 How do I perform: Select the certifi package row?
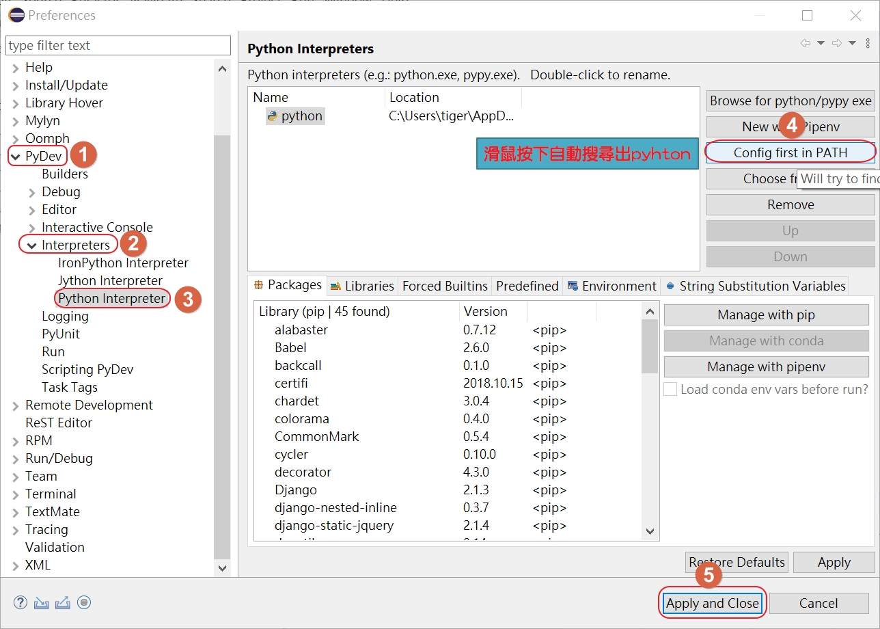(448, 384)
